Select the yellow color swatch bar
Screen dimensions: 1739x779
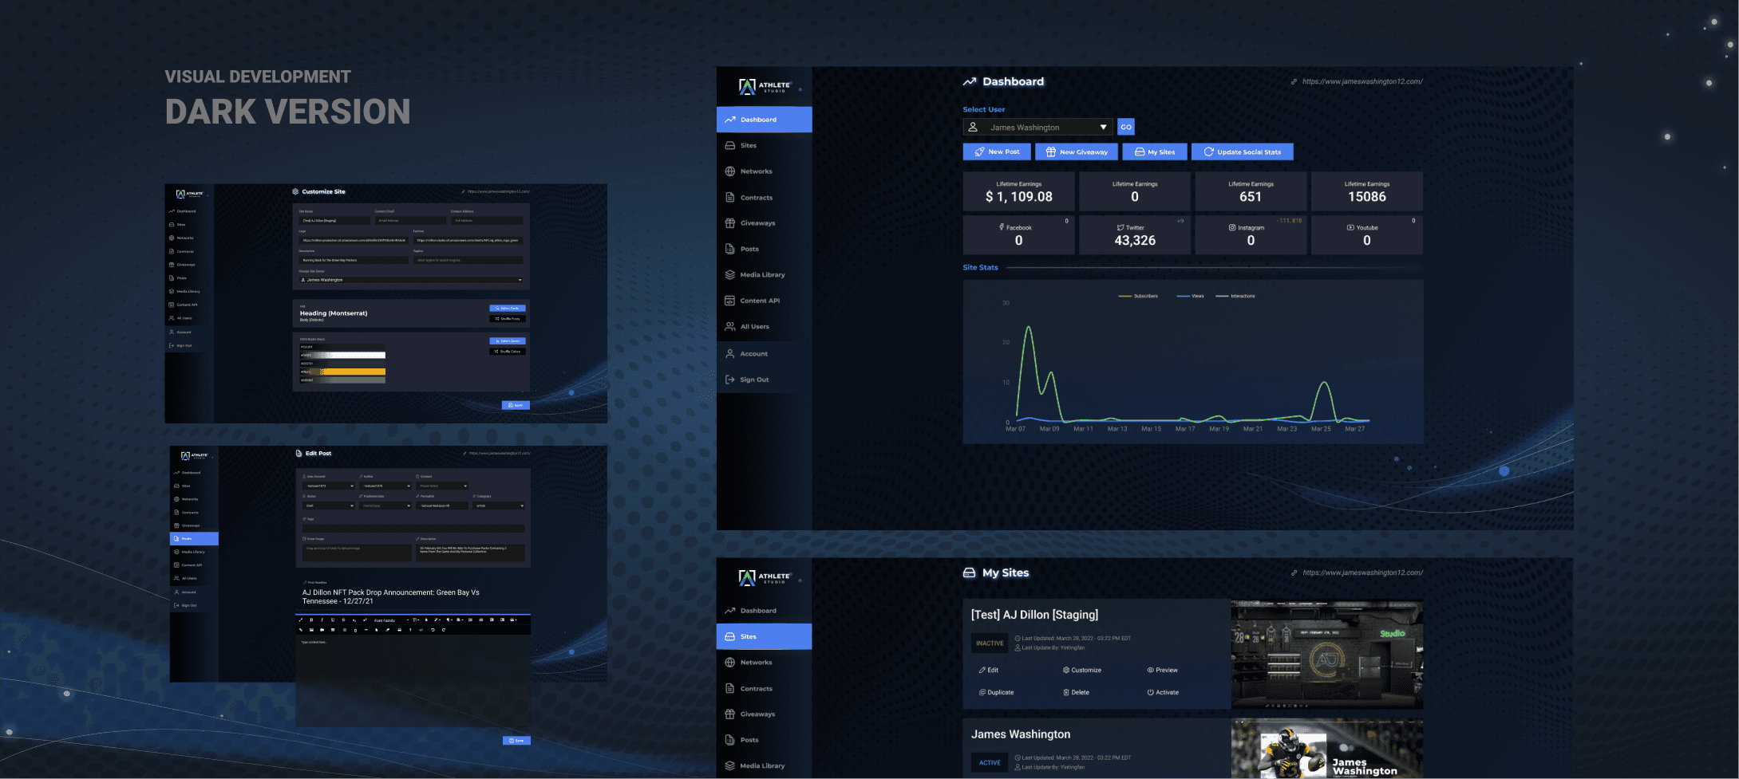pos(342,372)
